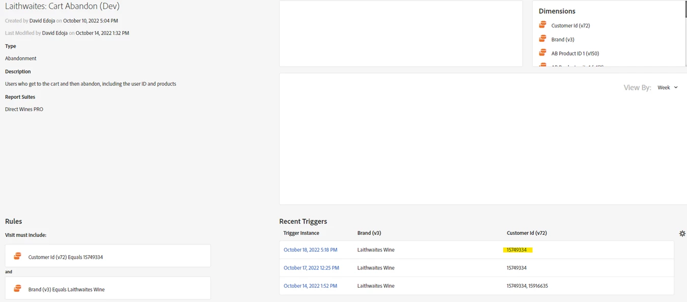Open October 18, 2022 5:18 PM trigger
The width and height of the screenshot is (687, 302).
(x=310, y=250)
